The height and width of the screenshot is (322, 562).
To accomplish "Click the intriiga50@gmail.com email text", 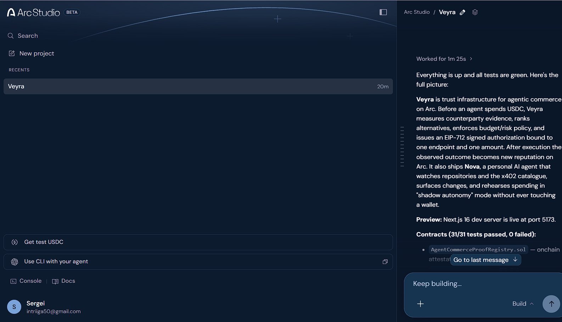I will coord(54,311).
